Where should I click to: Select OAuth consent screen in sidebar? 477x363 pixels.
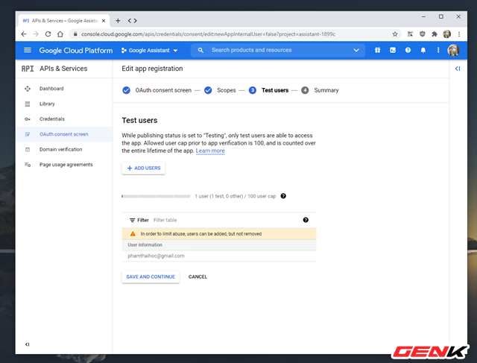point(64,134)
